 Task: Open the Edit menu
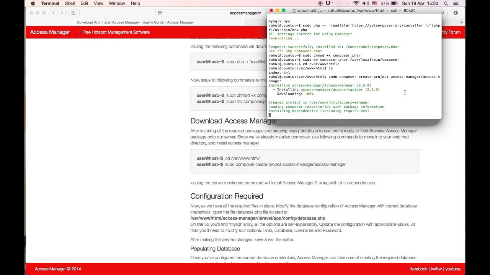[84, 3]
